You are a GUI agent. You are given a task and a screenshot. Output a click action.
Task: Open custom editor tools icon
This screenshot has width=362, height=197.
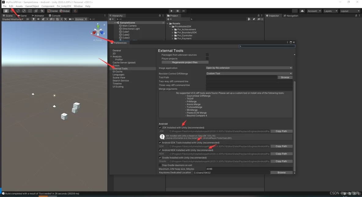tap(42, 11)
